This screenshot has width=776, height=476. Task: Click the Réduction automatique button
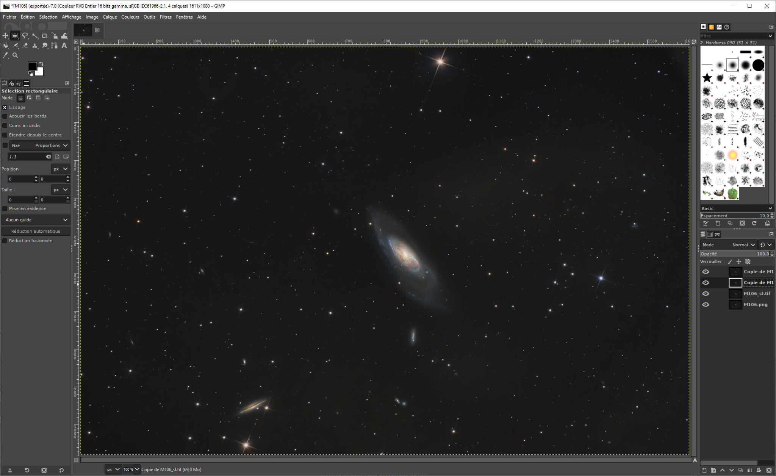36,231
